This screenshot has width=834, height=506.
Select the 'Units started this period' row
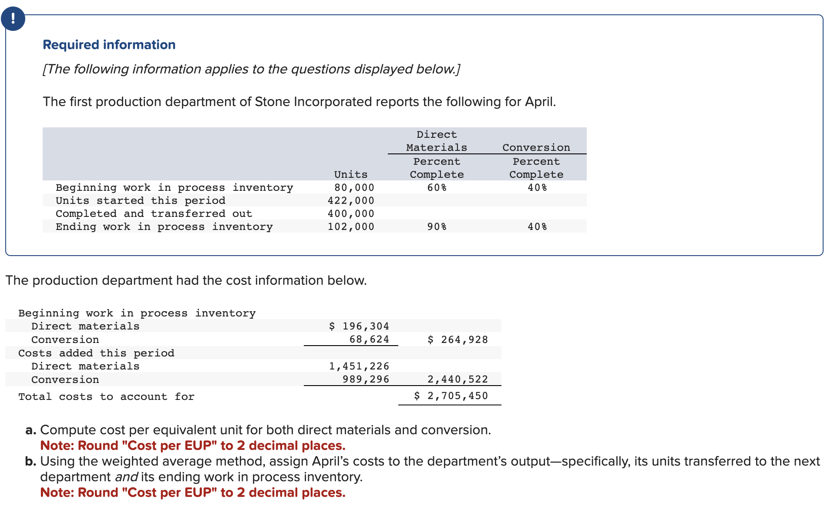[x=314, y=200]
